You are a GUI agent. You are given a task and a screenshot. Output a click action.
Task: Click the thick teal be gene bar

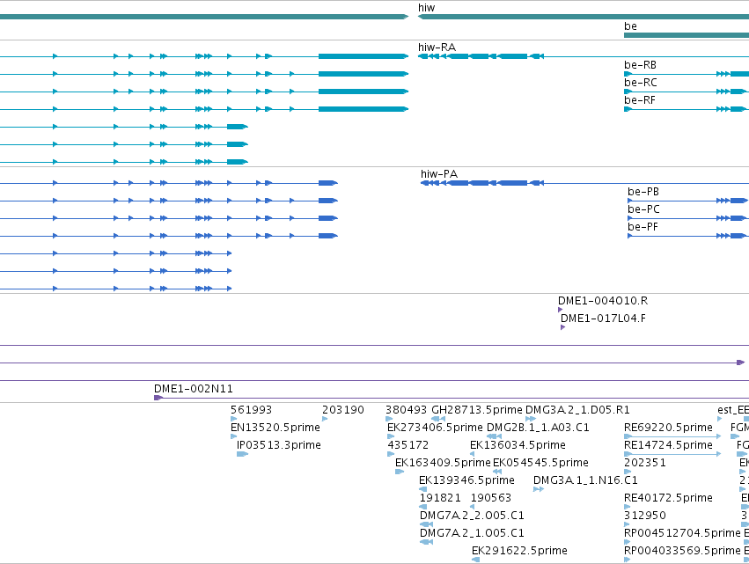(x=687, y=35)
